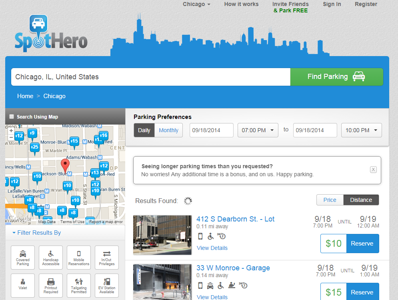Open the 07:00 PM start time dropdown

click(x=258, y=130)
